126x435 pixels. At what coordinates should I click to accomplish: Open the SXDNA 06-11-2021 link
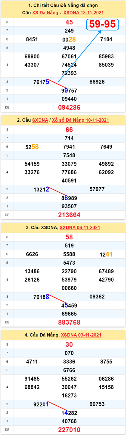[80, 227]
